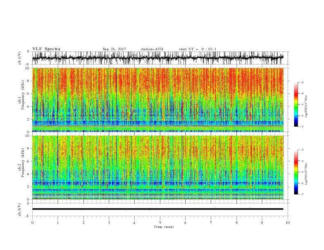Click time axis tick label "8" at bottom
The width and height of the screenshot is (324, 250).
pyautogui.click(x=236, y=223)
